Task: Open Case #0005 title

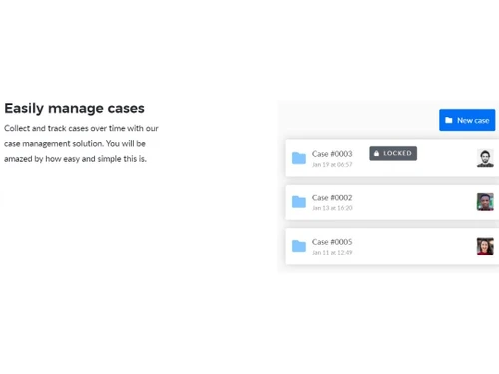Action: point(332,242)
